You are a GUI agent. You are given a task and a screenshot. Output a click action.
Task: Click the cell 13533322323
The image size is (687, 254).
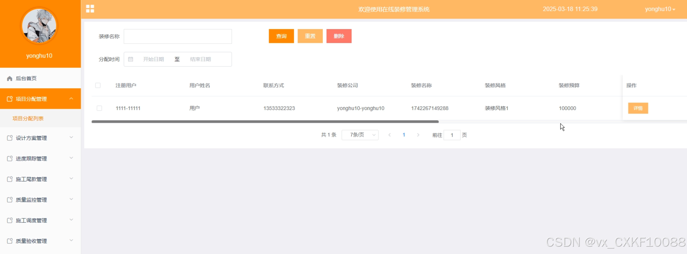click(x=279, y=108)
